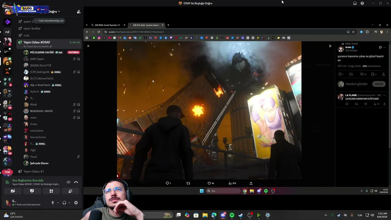Show hidden icons in bottom system tray

pos(326,215)
